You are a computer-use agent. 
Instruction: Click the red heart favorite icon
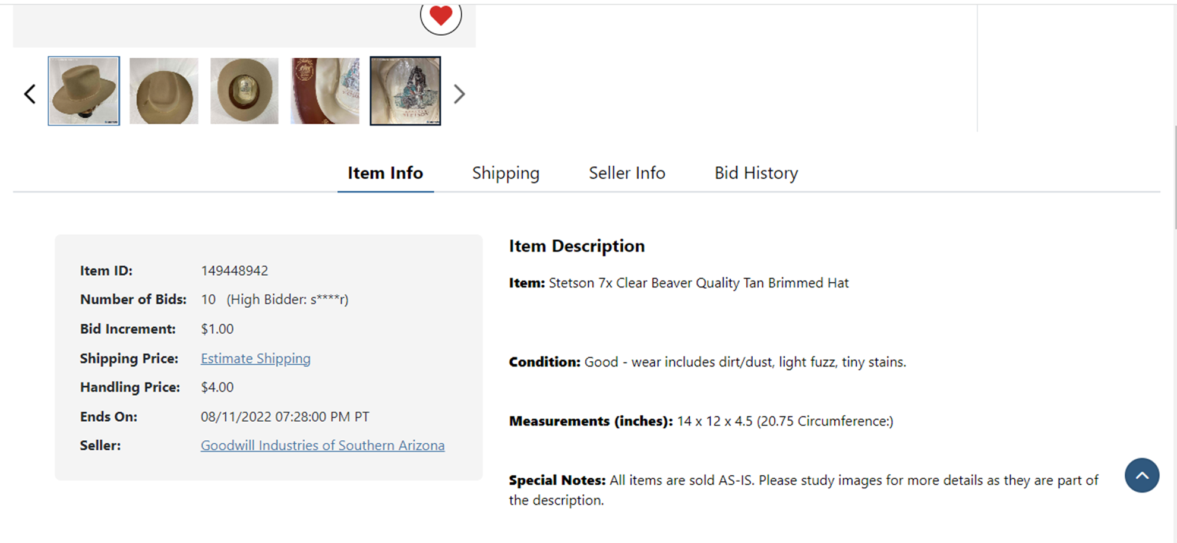coord(440,15)
